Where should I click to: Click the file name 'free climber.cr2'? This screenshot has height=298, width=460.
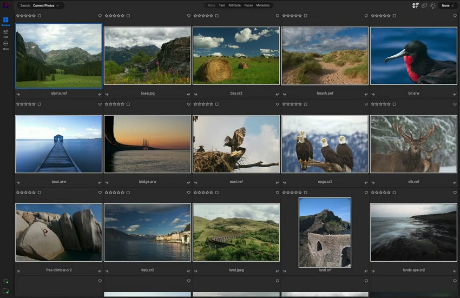[x=59, y=270]
